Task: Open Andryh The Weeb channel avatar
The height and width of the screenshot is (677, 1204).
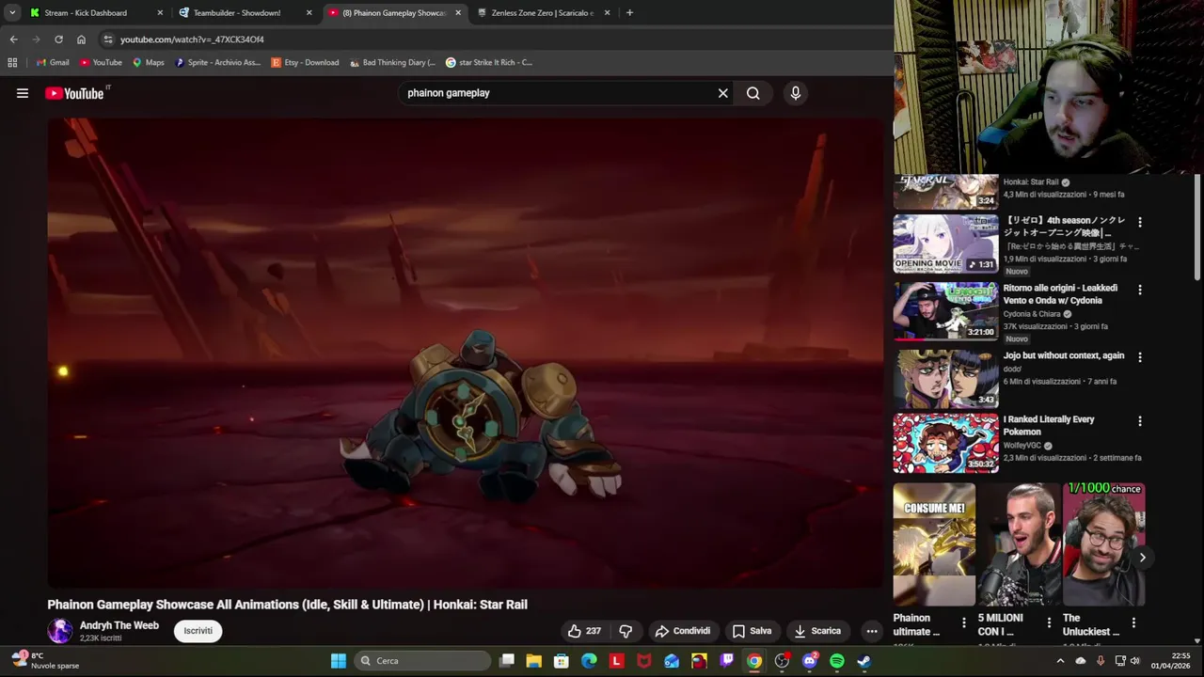Action: coord(60,631)
